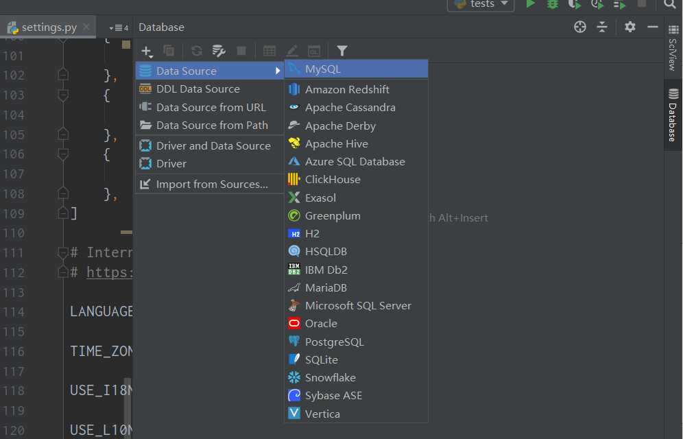Toggle fold marker on line 105
The height and width of the screenshot is (439, 683).
(x=63, y=134)
